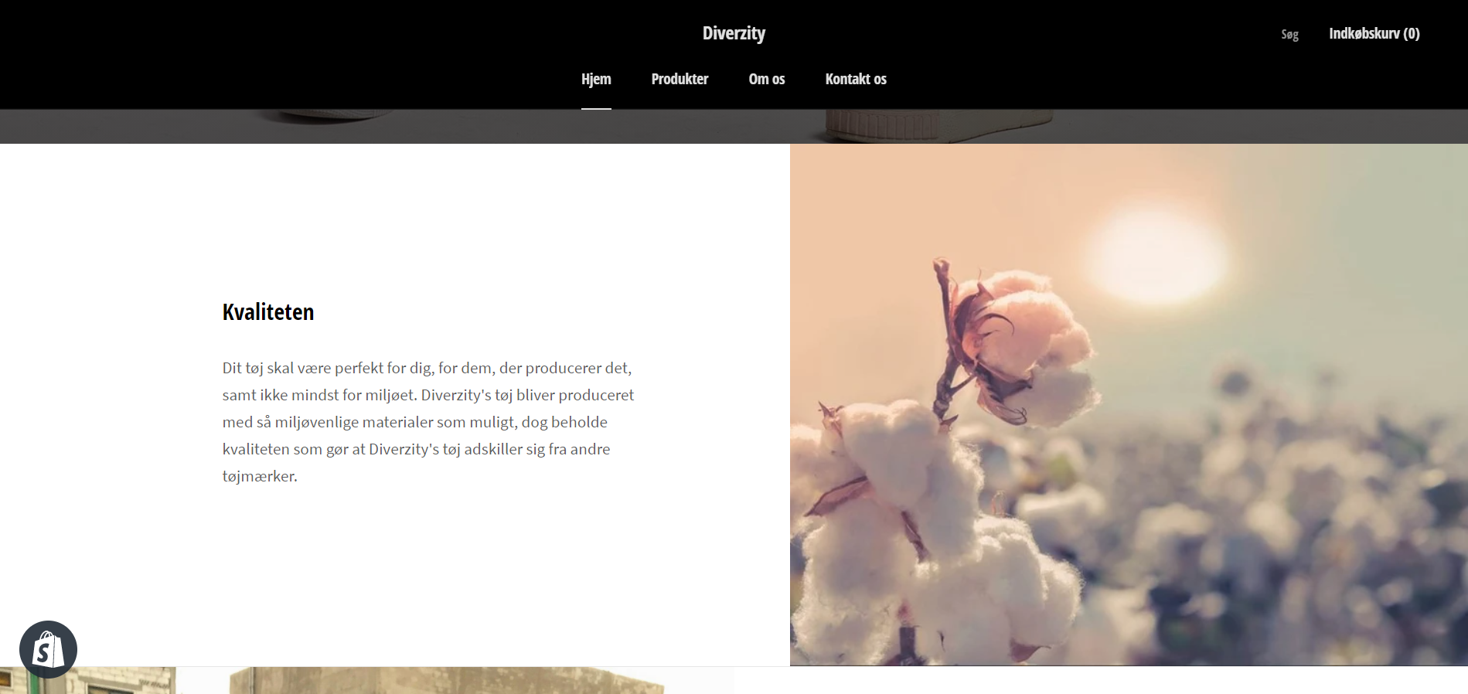1468x694 pixels.
Task: Open the Kontakt os page
Action: 856,79
